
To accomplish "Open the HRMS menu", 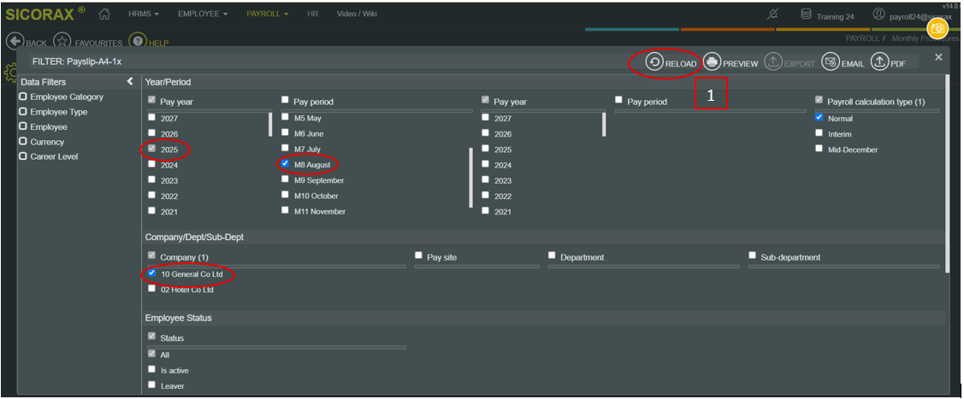I will click(144, 14).
